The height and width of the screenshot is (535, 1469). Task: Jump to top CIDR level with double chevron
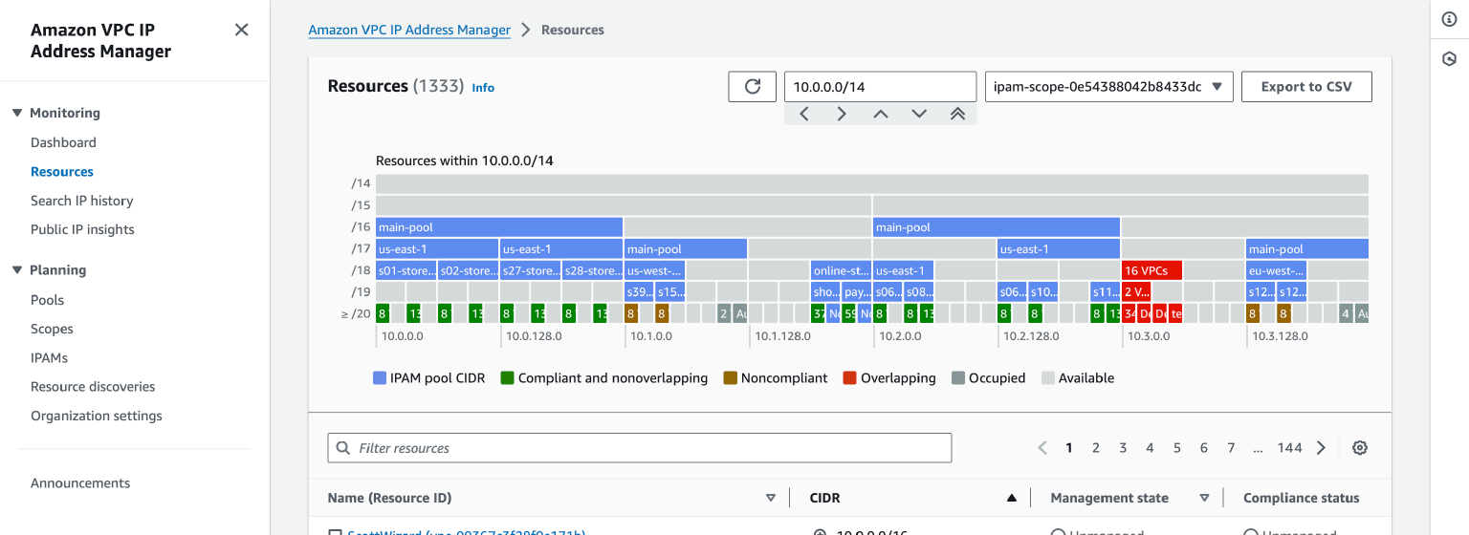pyautogui.click(x=957, y=114)
